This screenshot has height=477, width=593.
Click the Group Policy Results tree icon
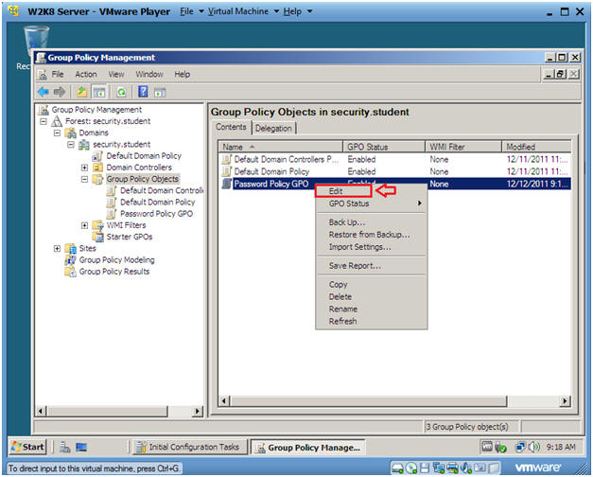(70, 272)
